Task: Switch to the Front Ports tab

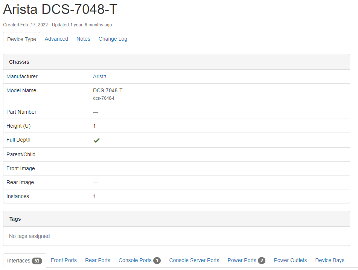Action: tap(64, 260)
